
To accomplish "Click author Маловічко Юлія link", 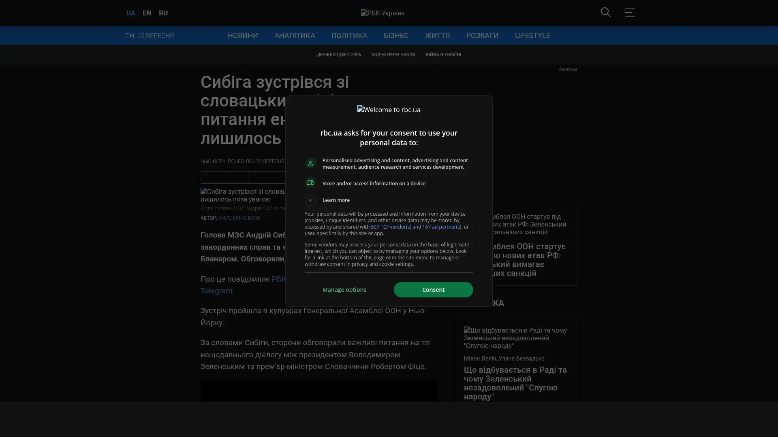I will coord(239,218).
